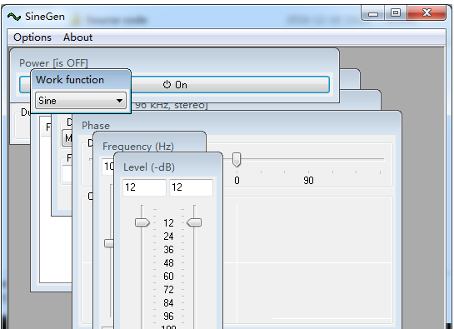
Task: Click the Power [is OFF] label
Action: click(53, 62)
